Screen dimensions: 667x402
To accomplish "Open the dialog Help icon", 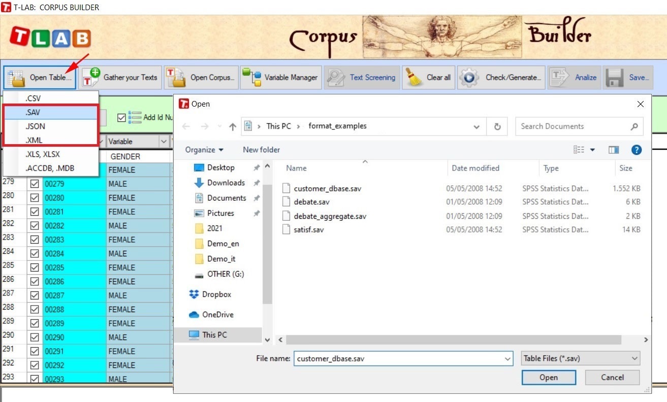I will click(x=637, y=150).
